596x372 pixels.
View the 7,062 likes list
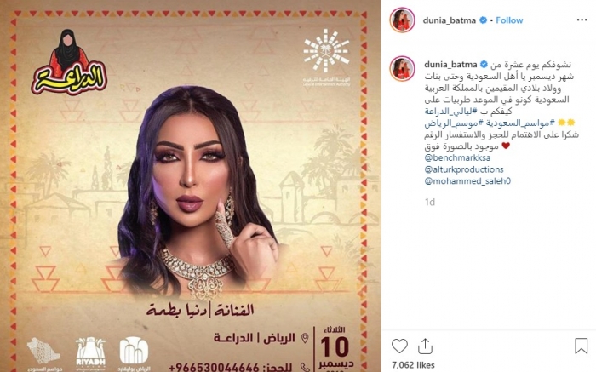413,365
